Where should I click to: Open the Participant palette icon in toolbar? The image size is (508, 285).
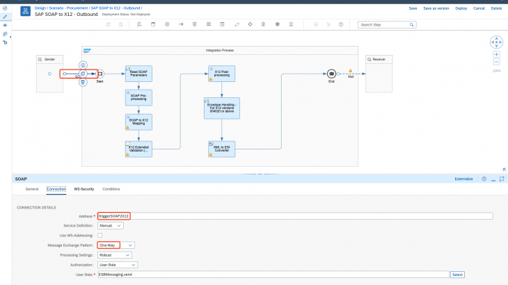(x=139, y=24)
